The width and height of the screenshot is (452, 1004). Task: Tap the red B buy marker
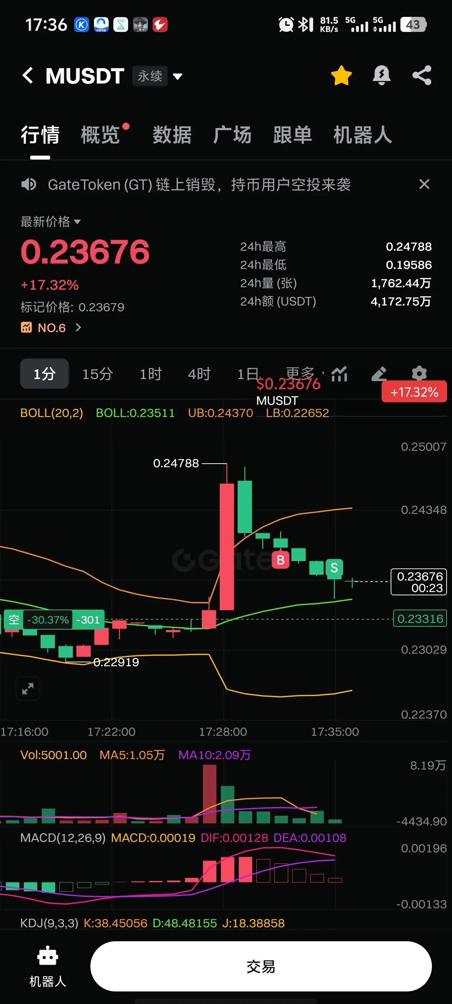[281, 560]
